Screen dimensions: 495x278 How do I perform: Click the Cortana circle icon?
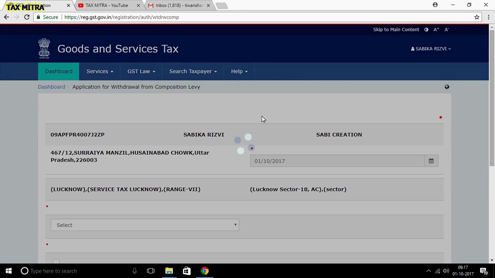click(x=24, y=271)
